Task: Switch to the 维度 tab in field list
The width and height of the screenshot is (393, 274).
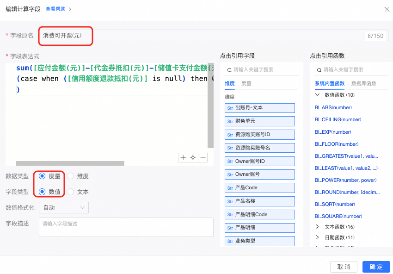Action: [230, 84]
